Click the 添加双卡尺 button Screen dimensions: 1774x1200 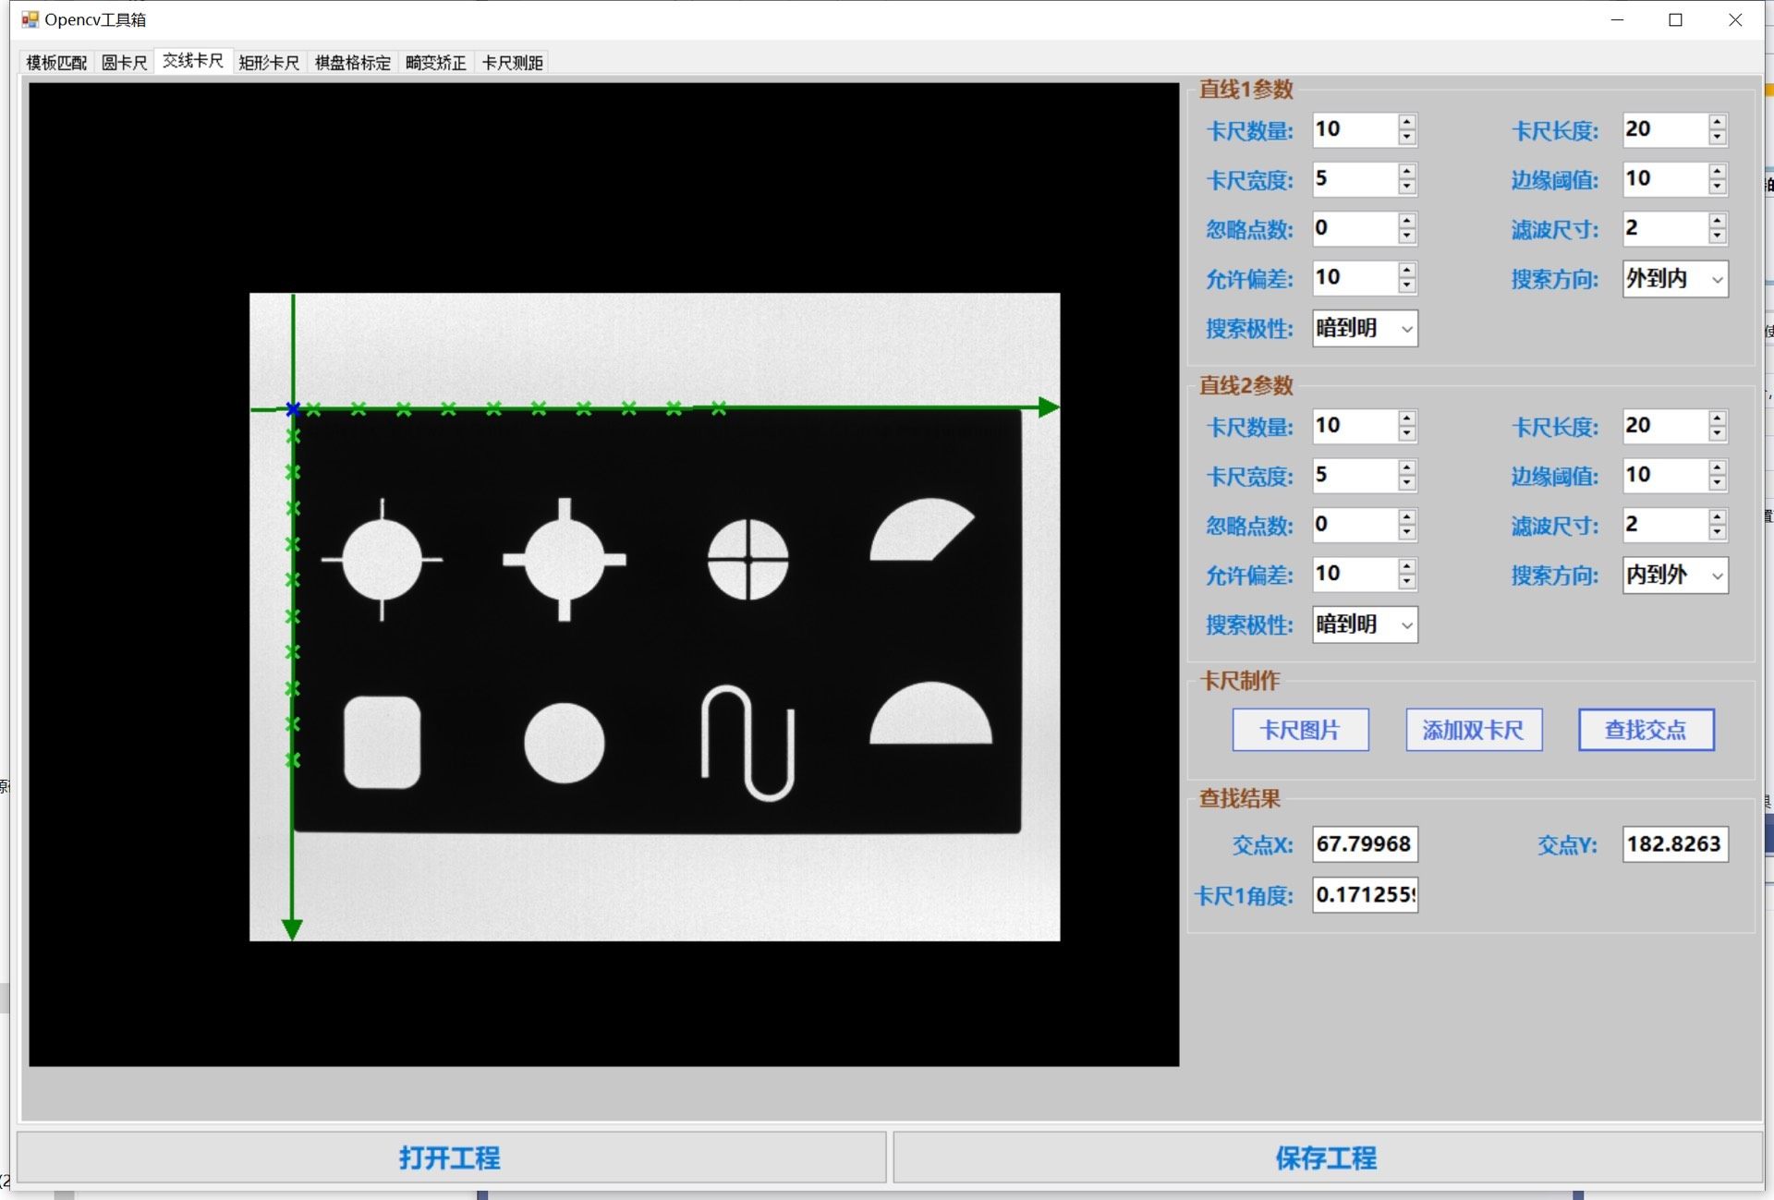coord(1473,731)
